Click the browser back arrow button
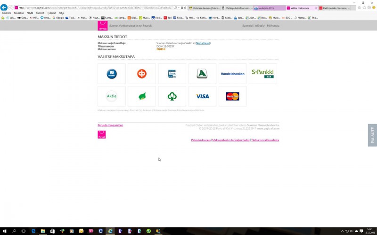Viewport: 377px width, 235px height. point(4,8)
